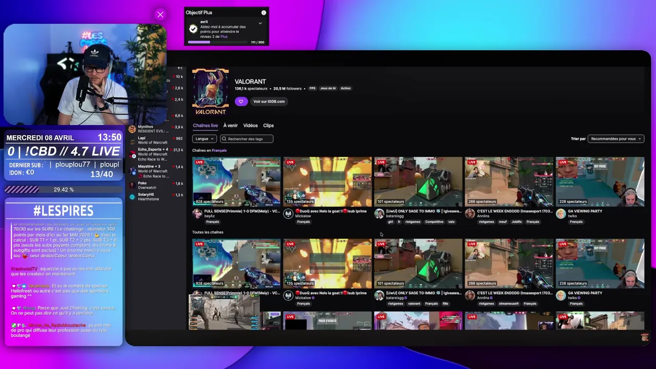
Task: Close the overlay with the pink X button
Action: click(x=160, y=15)
